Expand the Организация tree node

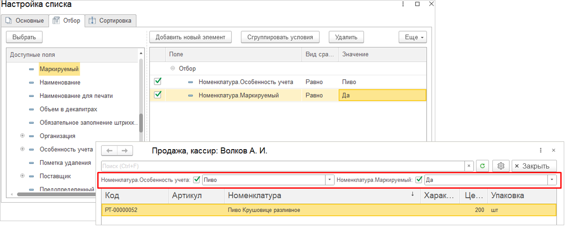[22, 136]
